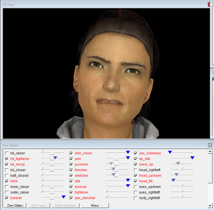
Task: Enable the head_rightleft checkbox
Action: (x=136, y=170)
